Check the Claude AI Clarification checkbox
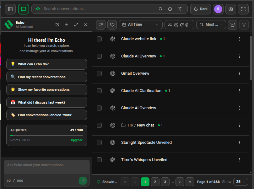Screen dimensions: 254x189 (99, 91)
